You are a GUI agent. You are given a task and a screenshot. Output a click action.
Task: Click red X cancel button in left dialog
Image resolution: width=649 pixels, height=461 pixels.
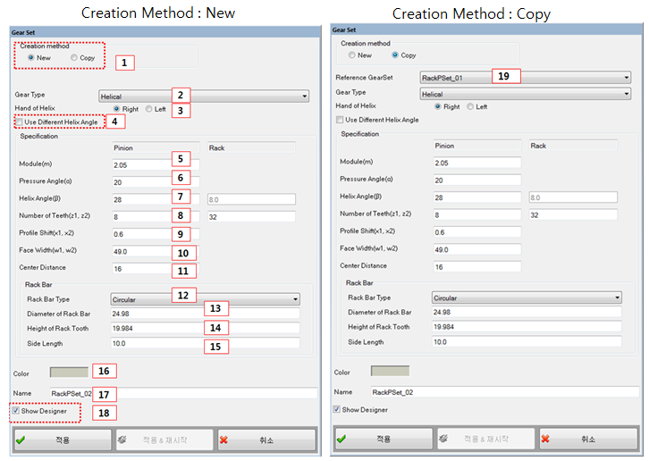point(266,440)
